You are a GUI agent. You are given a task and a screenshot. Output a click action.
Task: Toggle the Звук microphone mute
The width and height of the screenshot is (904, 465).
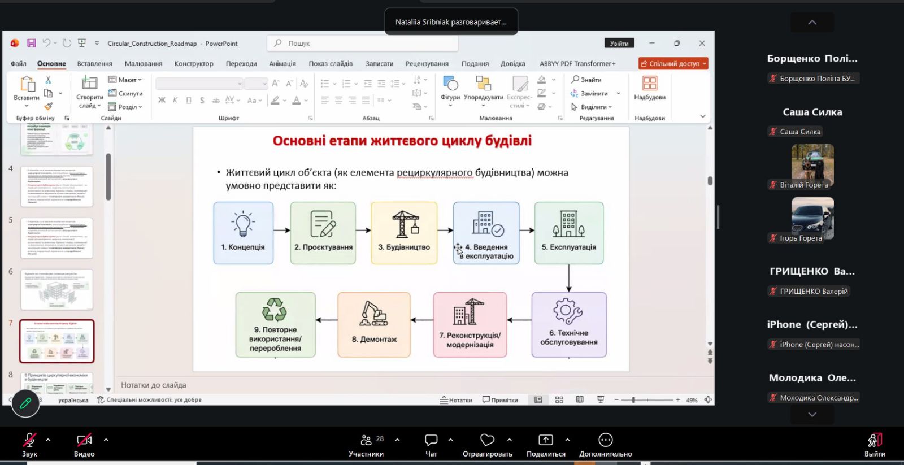tap(29, 440)
